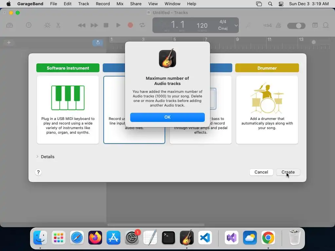The width and height of the screenshot is (335, 251).
Task: Open App Store from the Dock
Action: (x=114, y=238)
